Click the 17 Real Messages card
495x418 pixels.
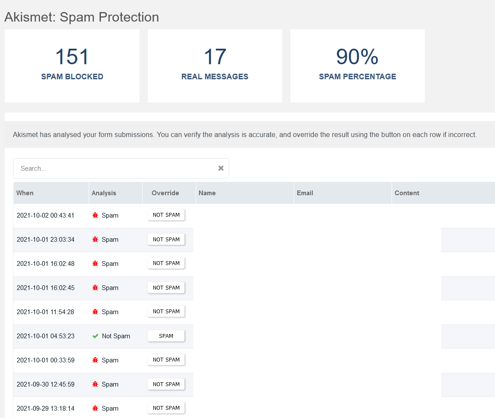tap(215, 66)
